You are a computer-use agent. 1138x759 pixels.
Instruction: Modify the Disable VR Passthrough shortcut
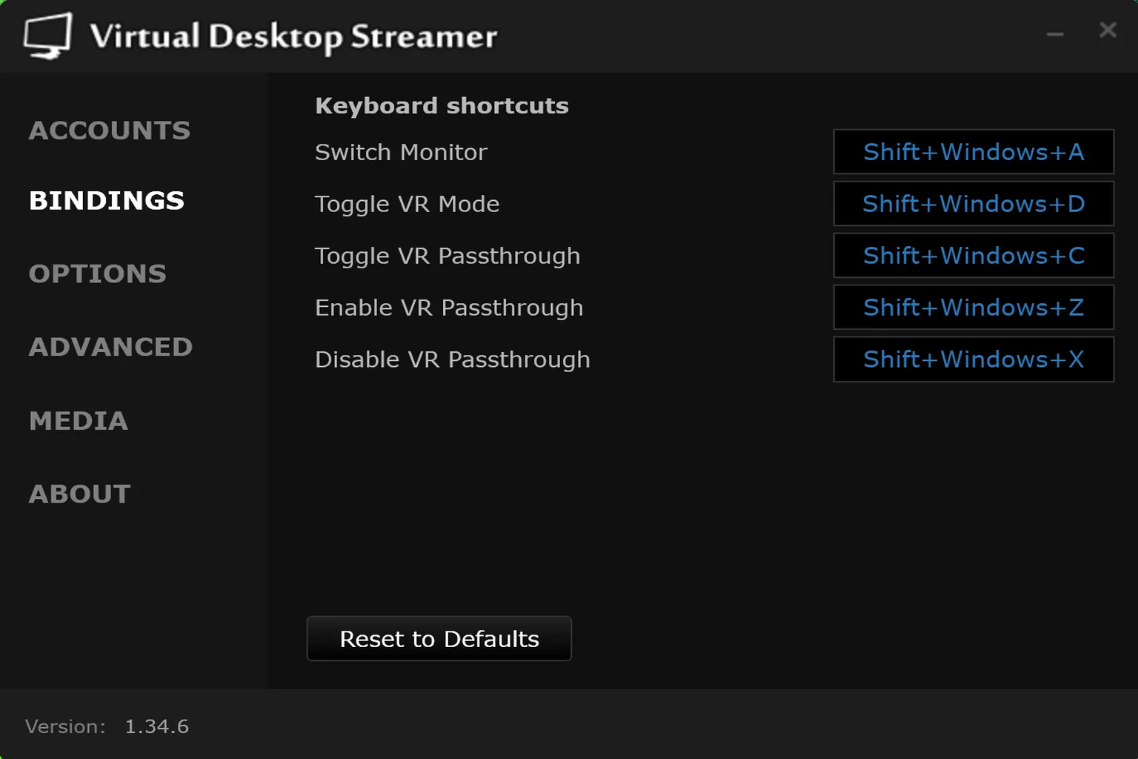pyautogui.click(x=973, y=359)
